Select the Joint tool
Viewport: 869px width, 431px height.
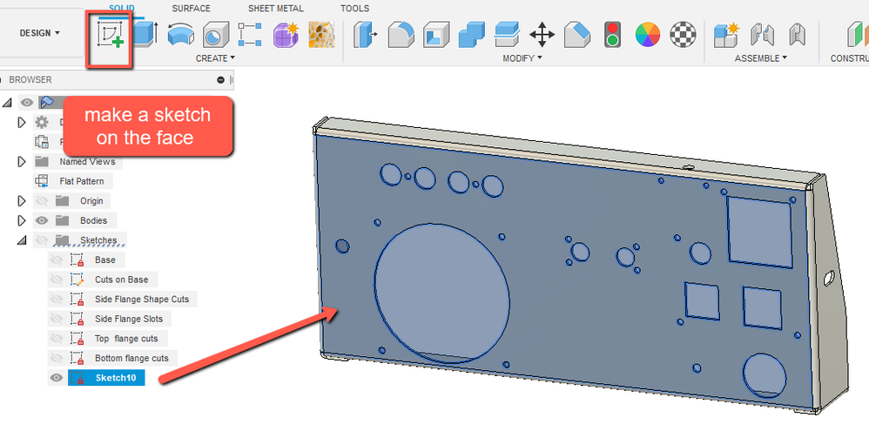[762, 34]
